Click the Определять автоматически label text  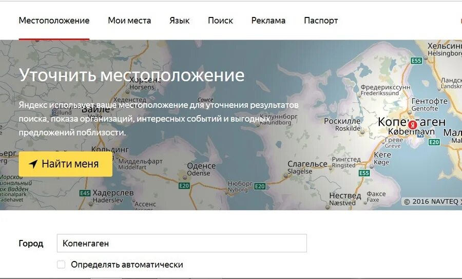click(127, 265)
